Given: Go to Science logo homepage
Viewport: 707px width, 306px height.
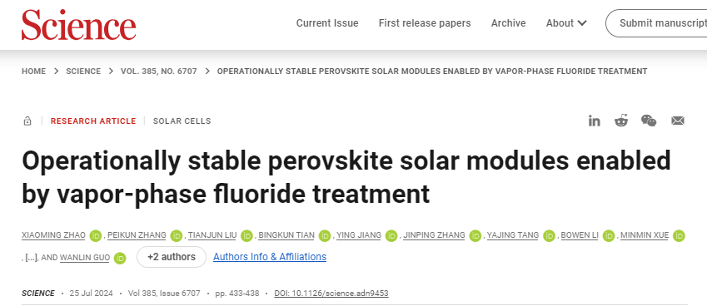Looking at the screenshot, I should [x=79, y=25].
